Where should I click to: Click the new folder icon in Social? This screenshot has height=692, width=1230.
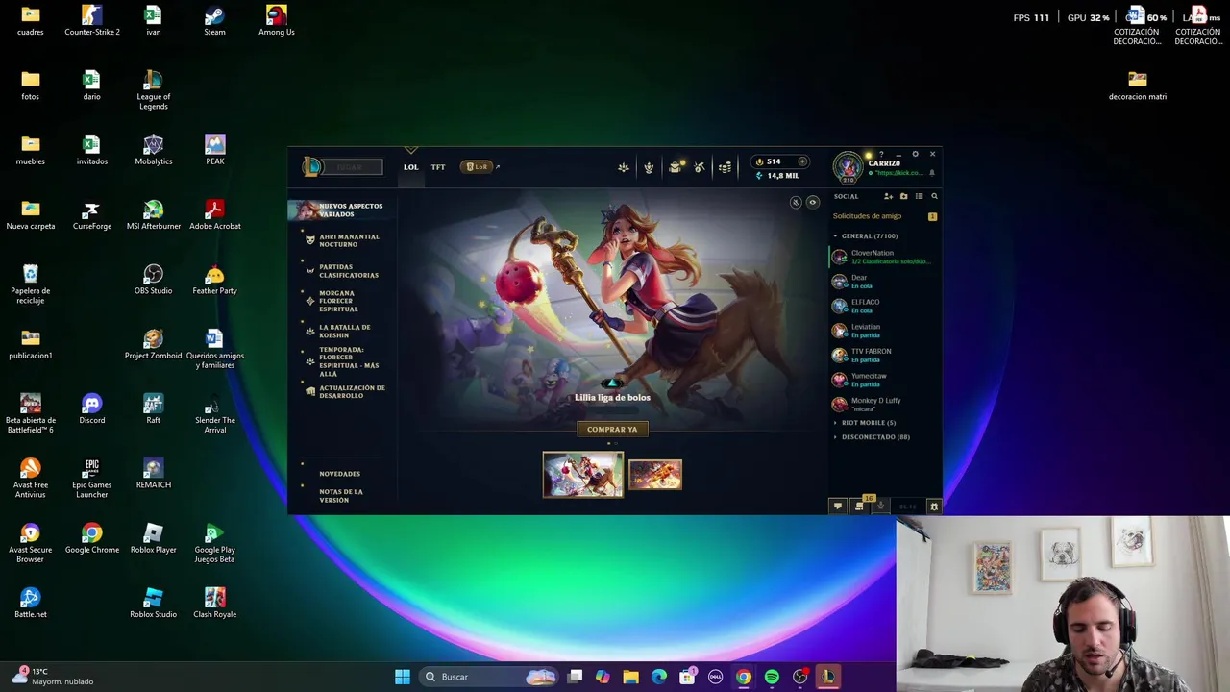[x=903, y=196]
